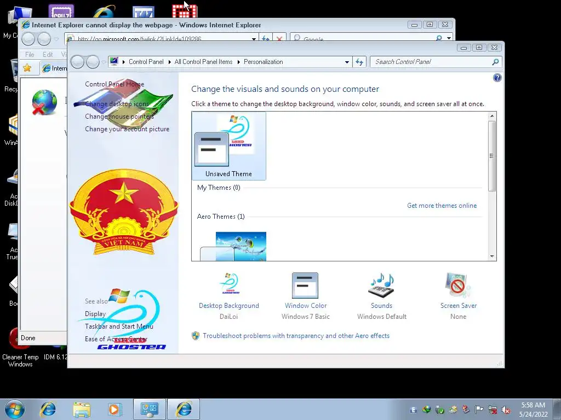The width and height of the screenshot is (561, 420).
Task: Click Get more themes online link
Action: pos(442,206)
